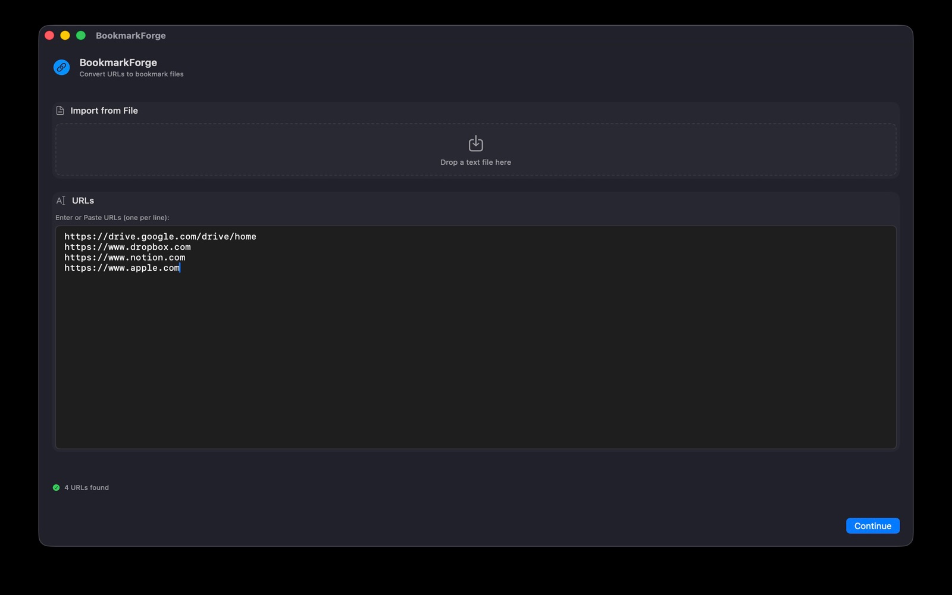Click the BookmarkForge link logo icon
The height and width of the screenshot is (595, 952).
point(61,67)
